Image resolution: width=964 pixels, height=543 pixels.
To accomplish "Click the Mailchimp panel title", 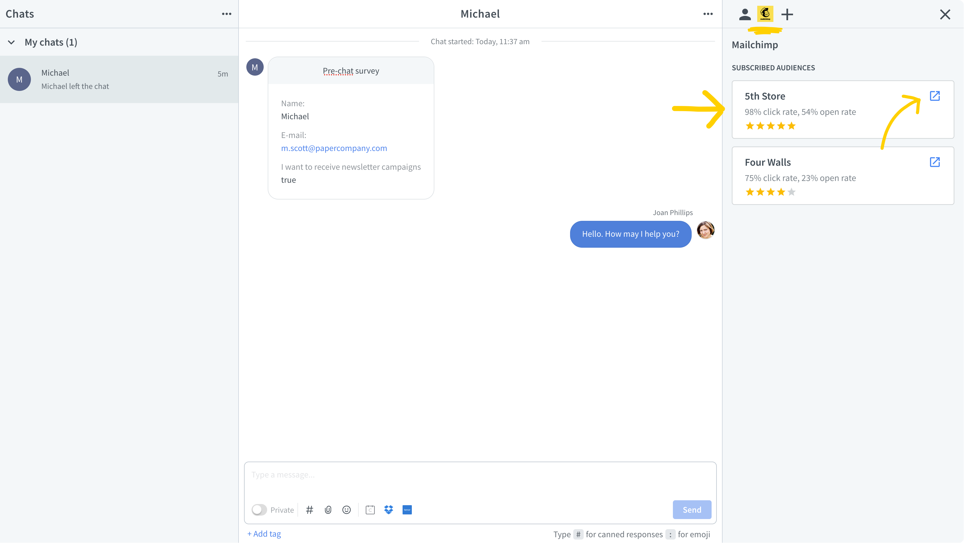I will pyautogui.click(x=754, y=45).
